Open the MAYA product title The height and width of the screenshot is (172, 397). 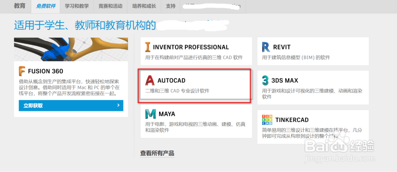[x=167, y=114]
